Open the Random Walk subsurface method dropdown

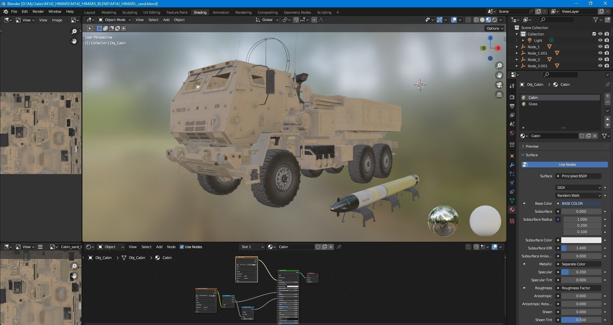tap(578, 196)
